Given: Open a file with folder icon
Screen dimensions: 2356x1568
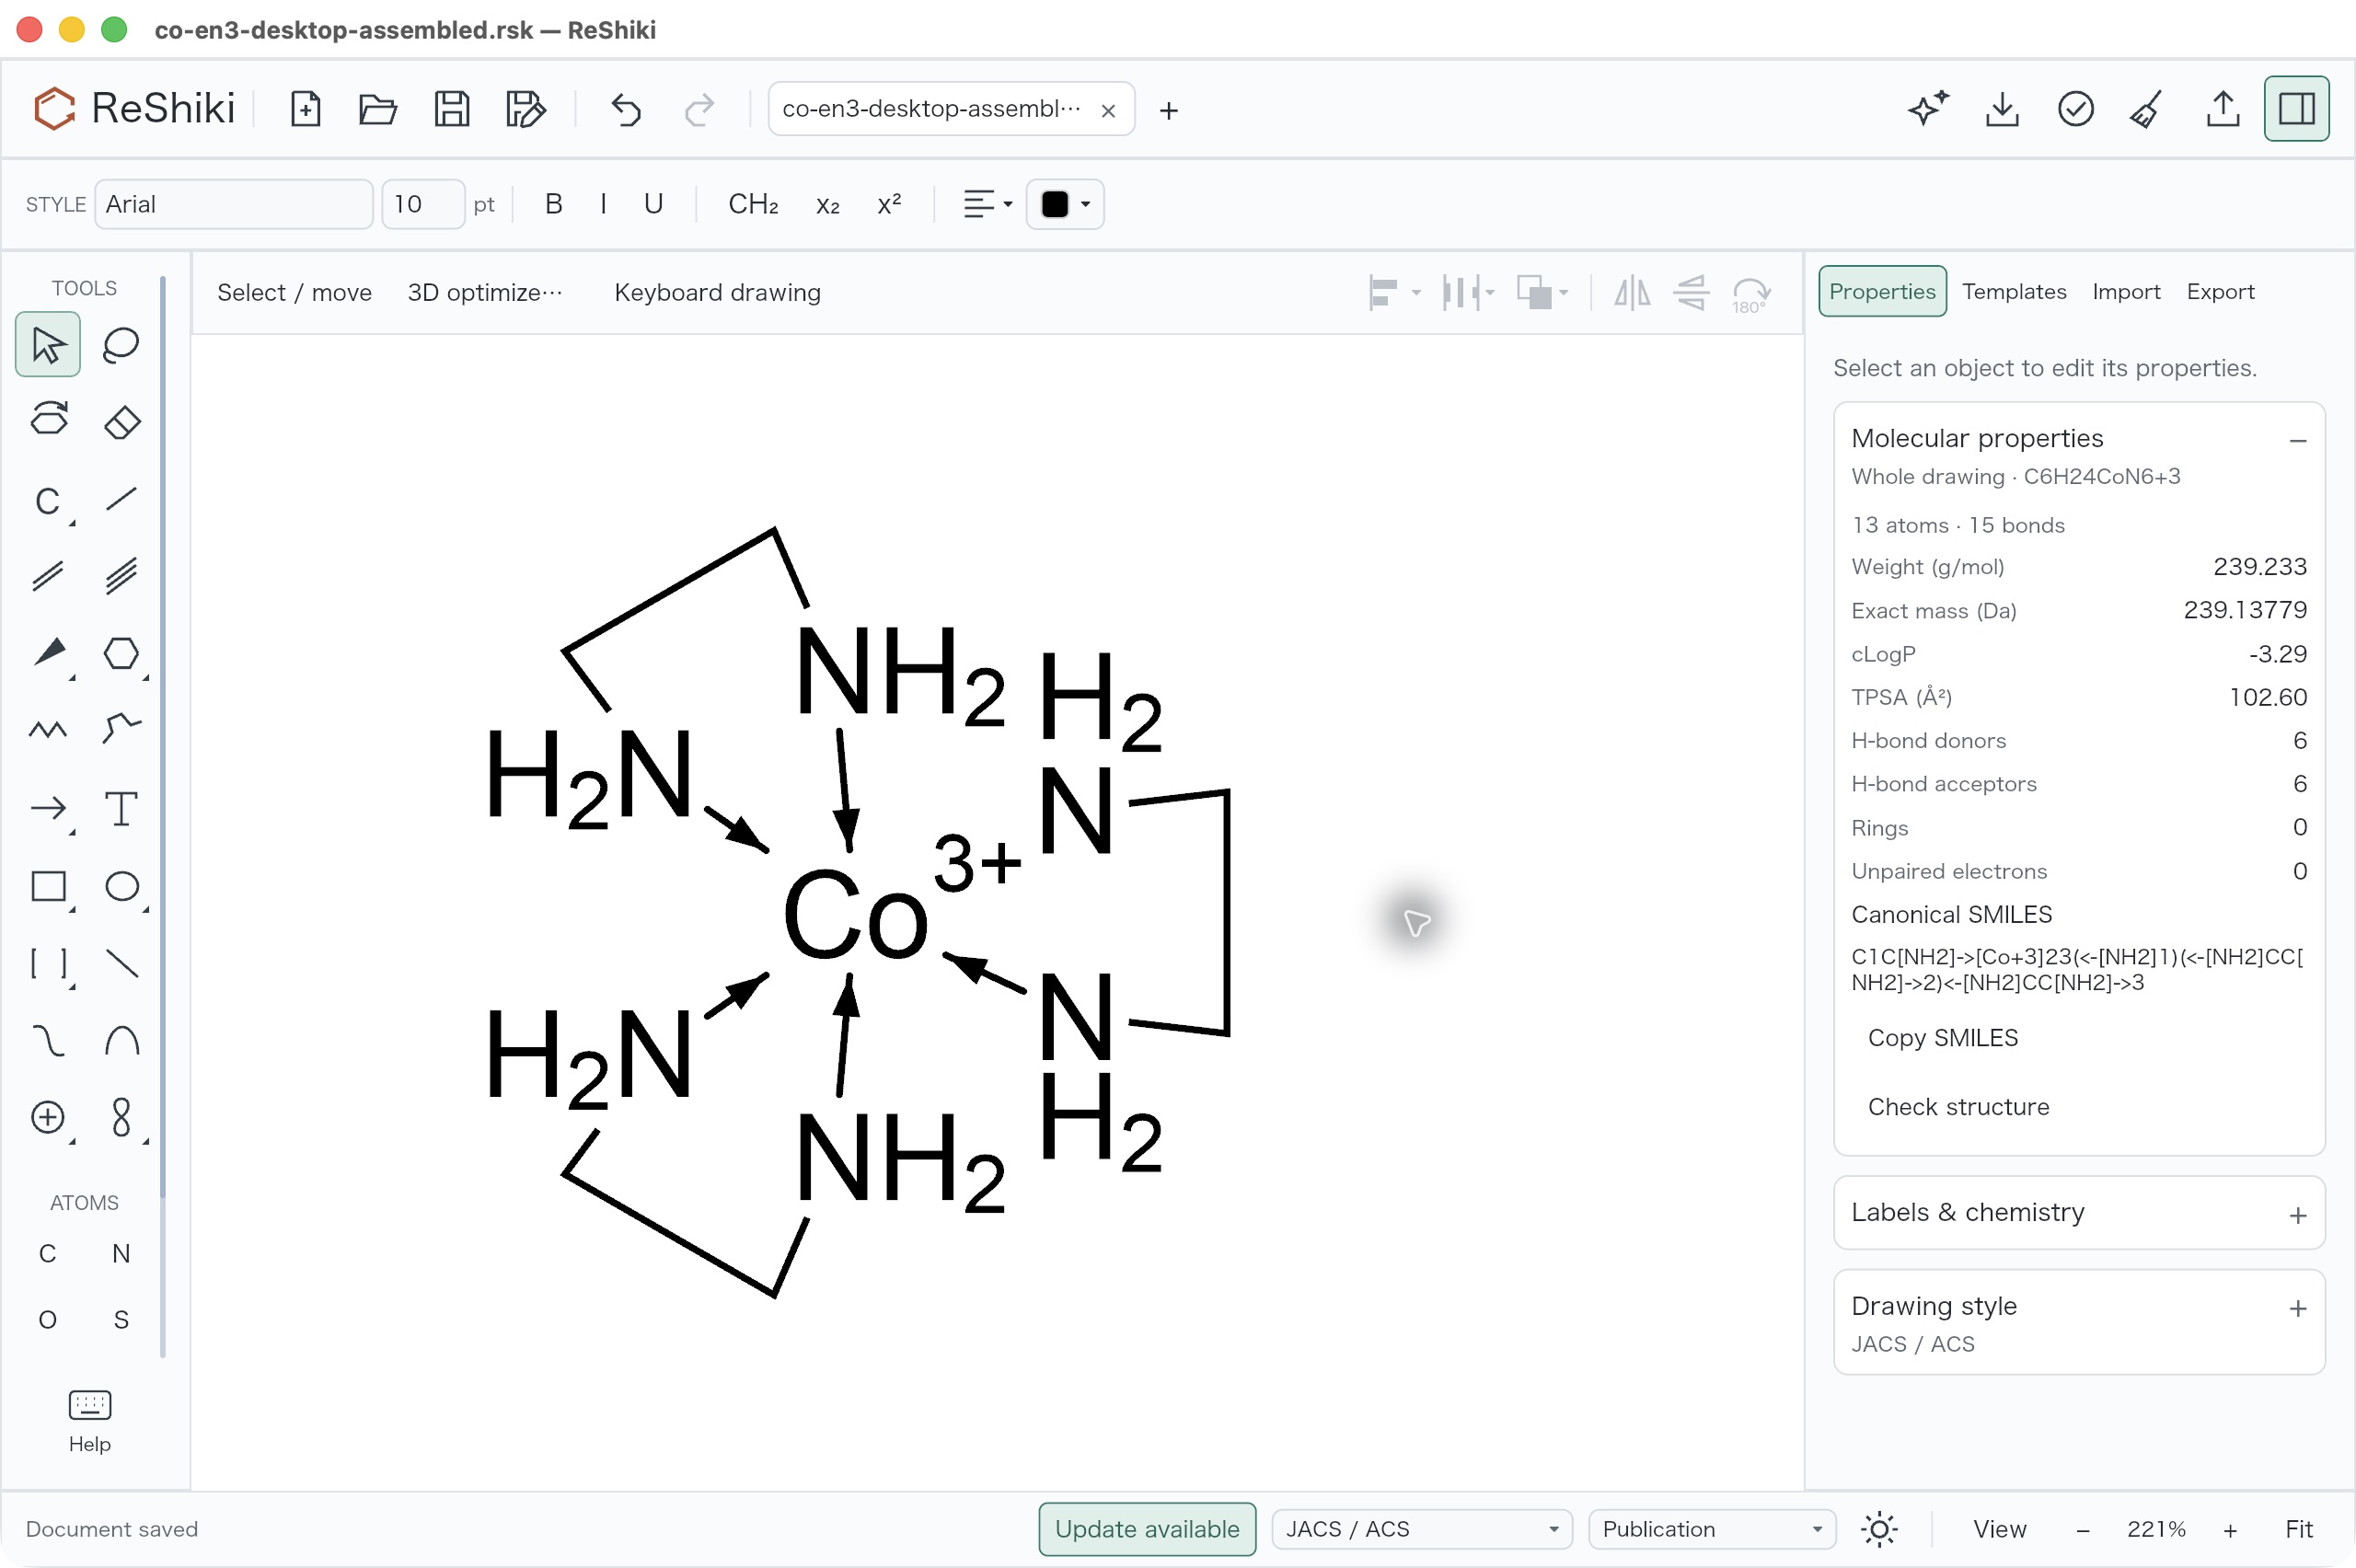Looking at the screenshot, I should tap(378, 109).
